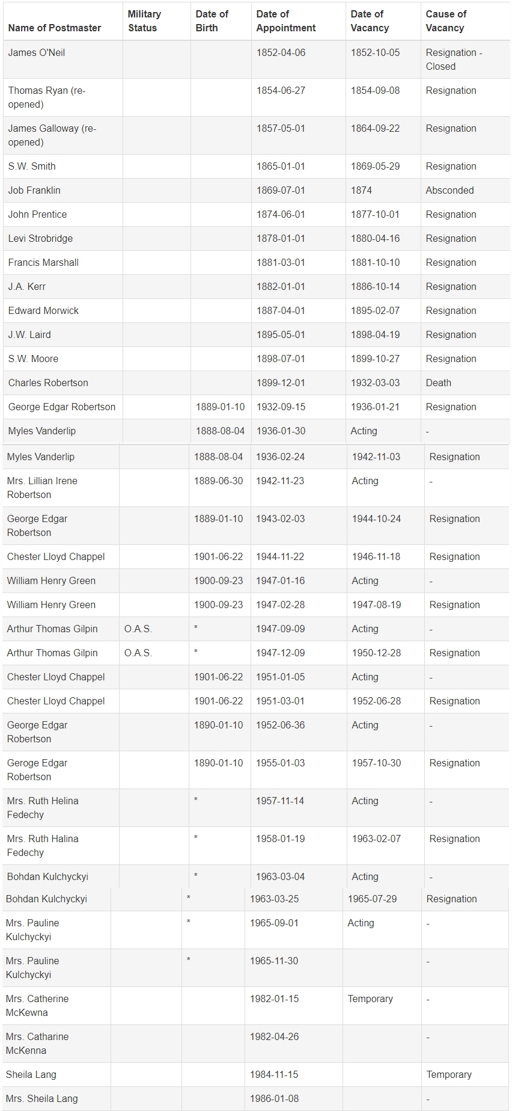
Task: Click the Military Status column header
Action: point(144,21)
